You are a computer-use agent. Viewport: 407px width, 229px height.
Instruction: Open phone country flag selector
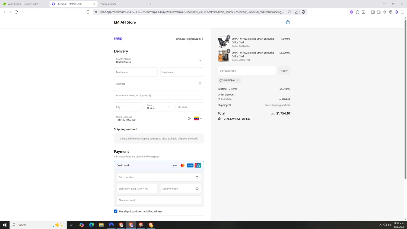tap(198, 118)
